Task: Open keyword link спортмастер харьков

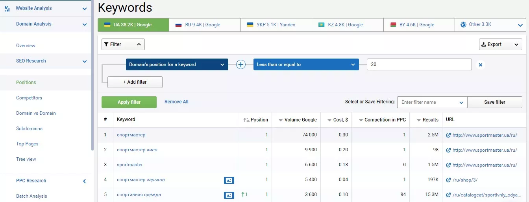Action: point(141,180)
